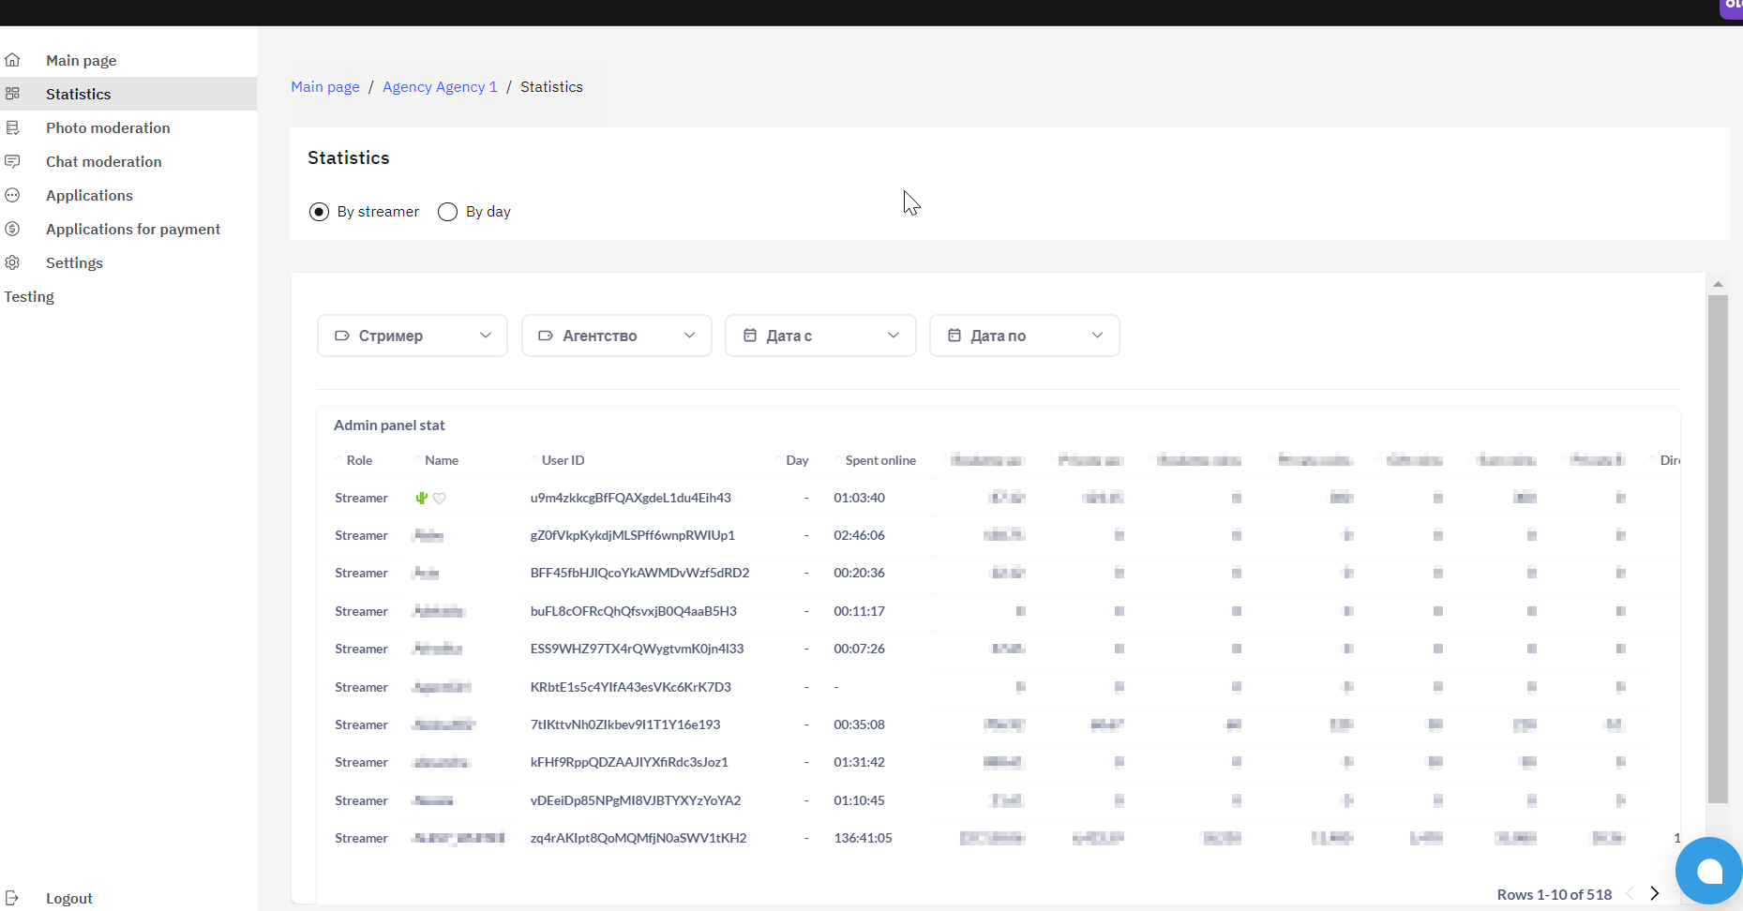
Task: Click the Agency Agency 1 breadcrumb link
Action: tap(440, 86)
